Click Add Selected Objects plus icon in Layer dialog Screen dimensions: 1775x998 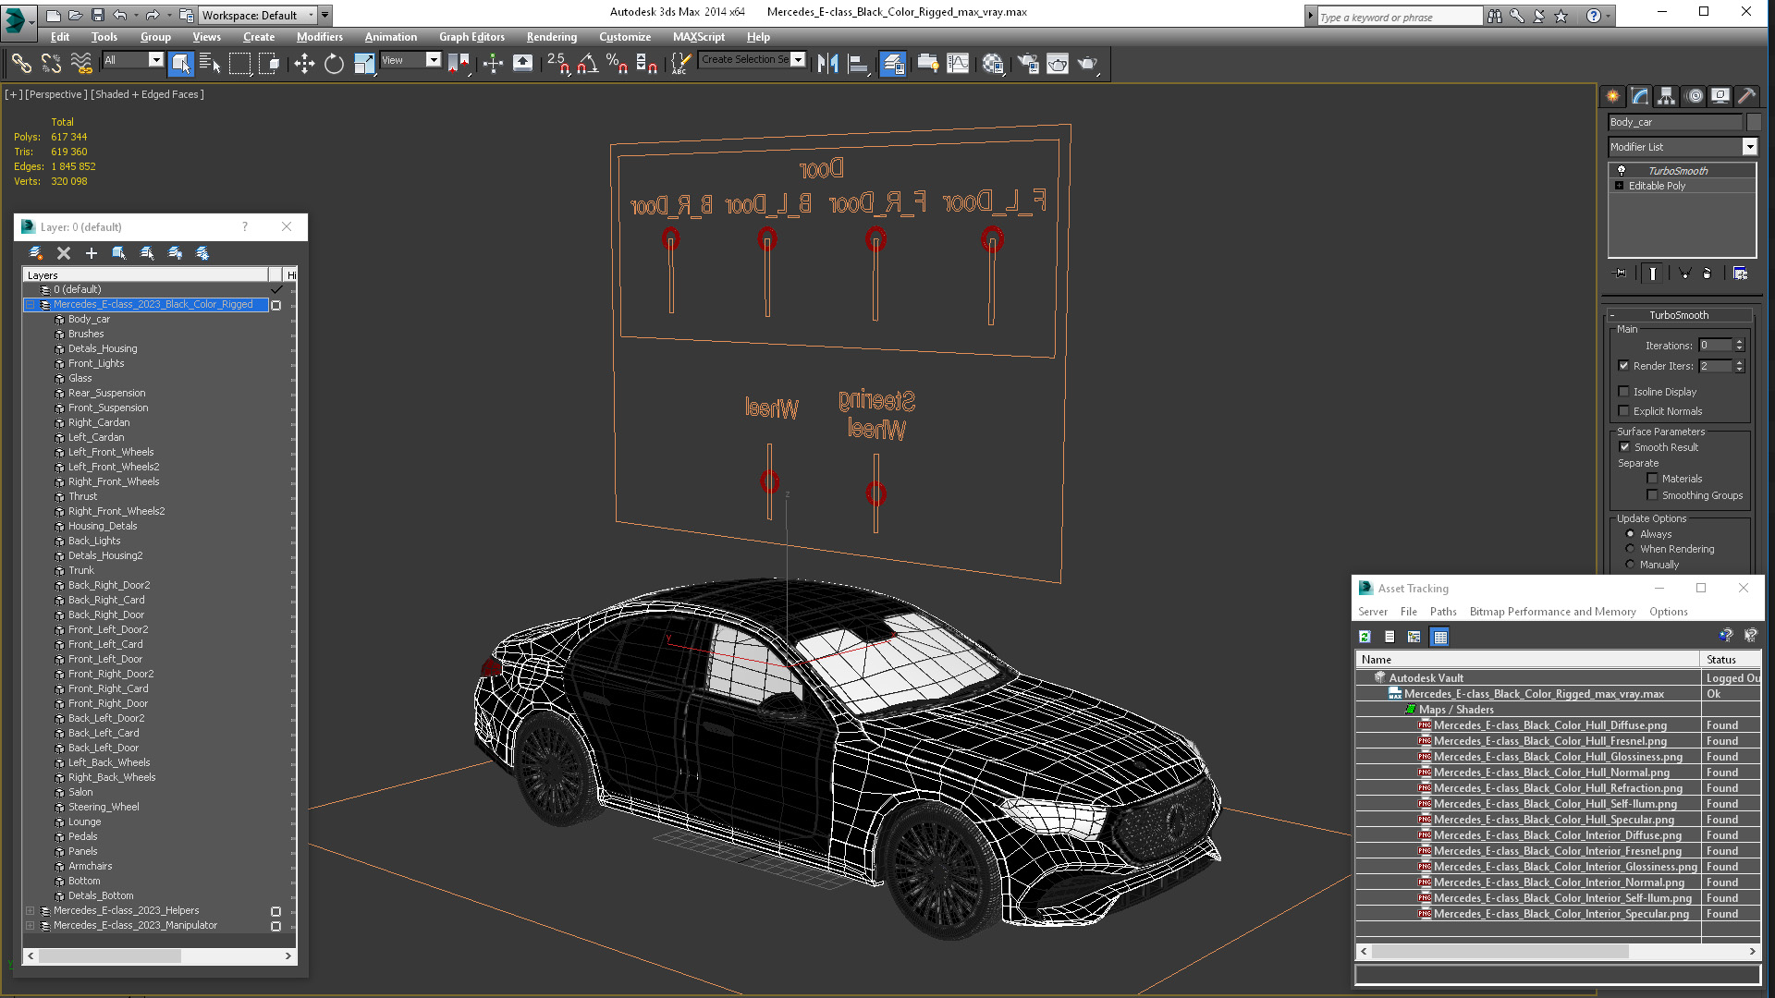click(92, 253)
